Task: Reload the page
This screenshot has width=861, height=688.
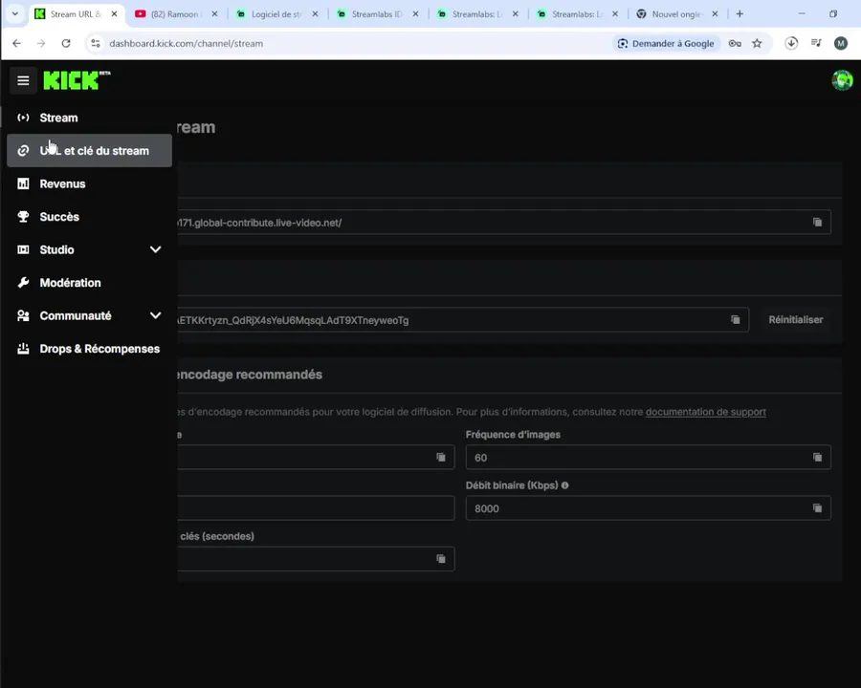Action: (66, 43)
